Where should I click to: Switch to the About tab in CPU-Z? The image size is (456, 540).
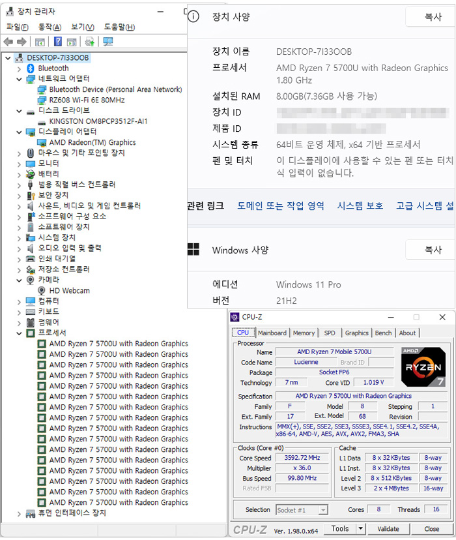(x=407, y=333)
